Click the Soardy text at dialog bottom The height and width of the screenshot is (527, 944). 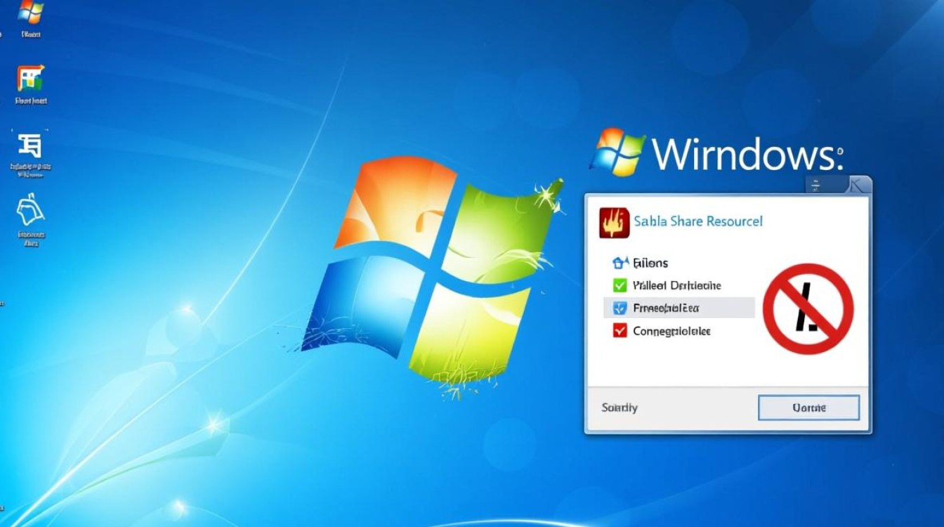point(619,408)
